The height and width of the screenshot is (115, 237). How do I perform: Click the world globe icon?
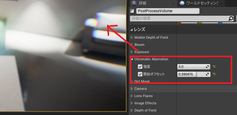coord(182,3)
